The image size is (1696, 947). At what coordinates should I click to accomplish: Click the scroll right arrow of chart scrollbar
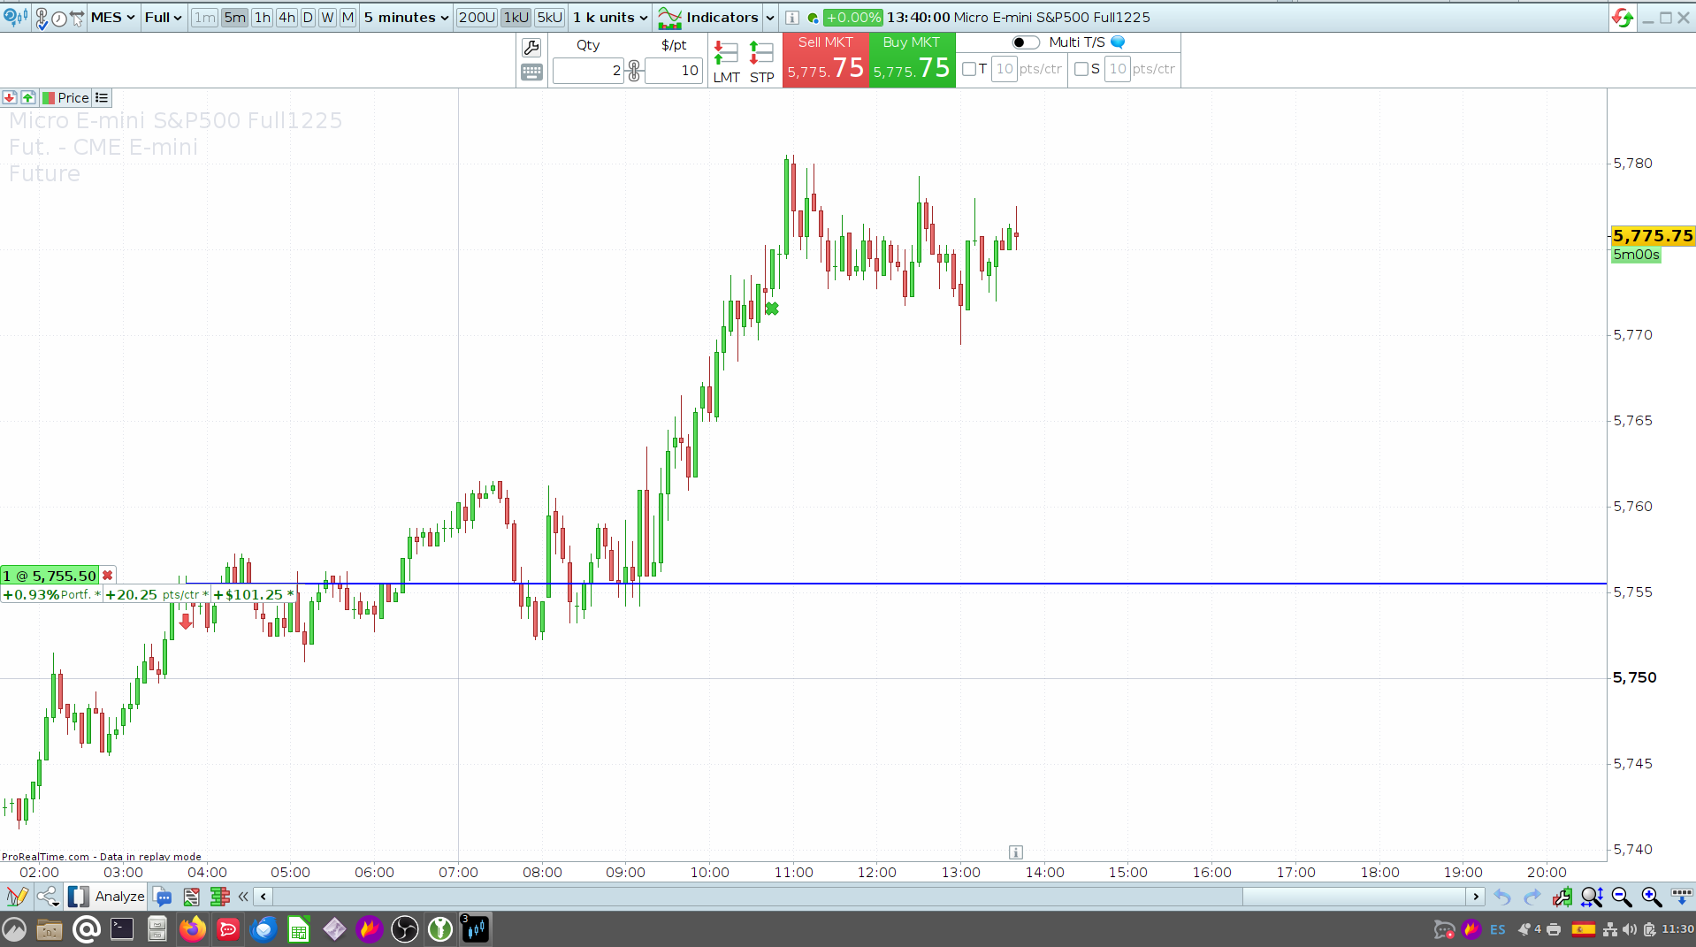pos(1476,897)
